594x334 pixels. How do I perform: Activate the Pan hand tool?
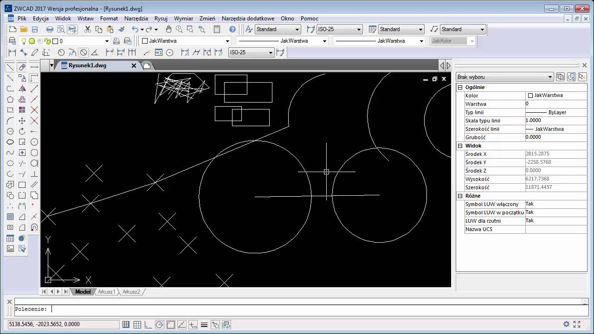pos(168,29)
